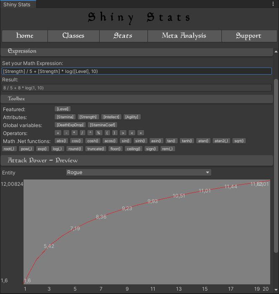Open the Entity dropdown showing Rogue
The height and width of the screenshot is (294, 279).
(x=139, y=172)
